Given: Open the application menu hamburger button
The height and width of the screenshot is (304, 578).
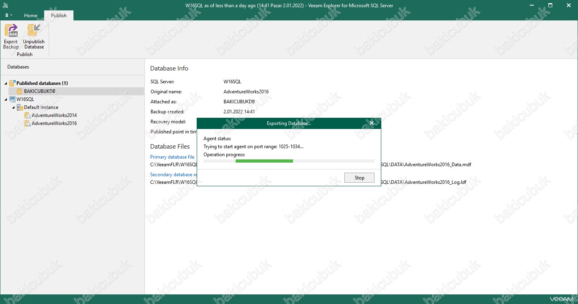Looking at the screenshot, I should click(8, 15).
